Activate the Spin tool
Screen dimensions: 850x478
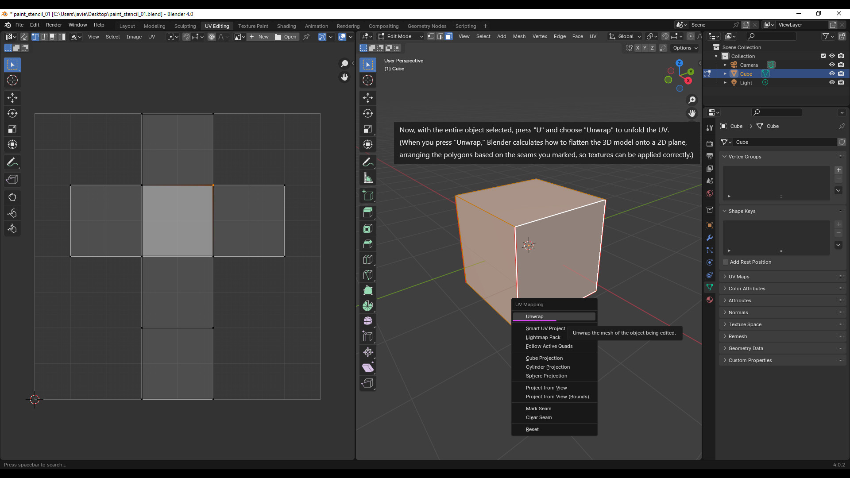tap(368, 306)
